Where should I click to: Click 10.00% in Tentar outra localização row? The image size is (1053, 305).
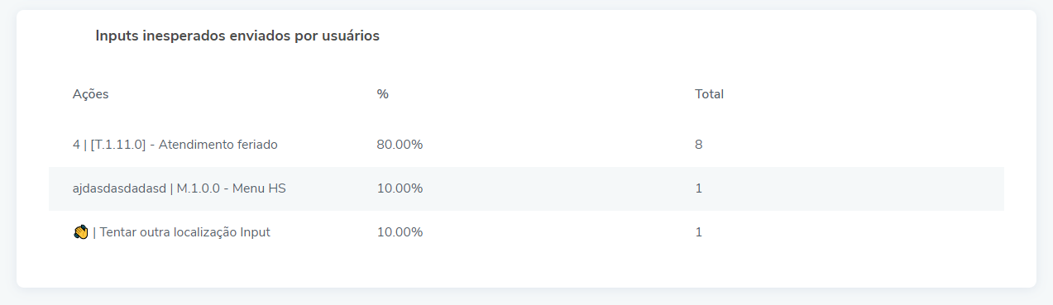400,232
